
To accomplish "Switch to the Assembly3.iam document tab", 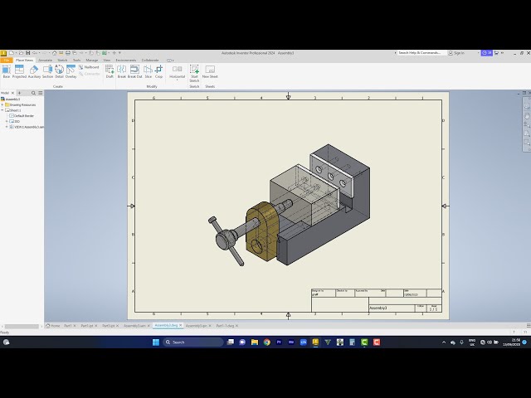I will coord(134,326).
